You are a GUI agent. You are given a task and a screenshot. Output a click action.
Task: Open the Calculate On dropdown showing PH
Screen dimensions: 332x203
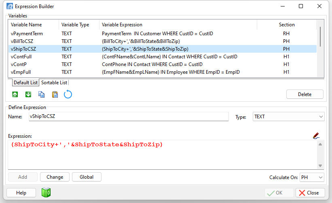(312, 177)
